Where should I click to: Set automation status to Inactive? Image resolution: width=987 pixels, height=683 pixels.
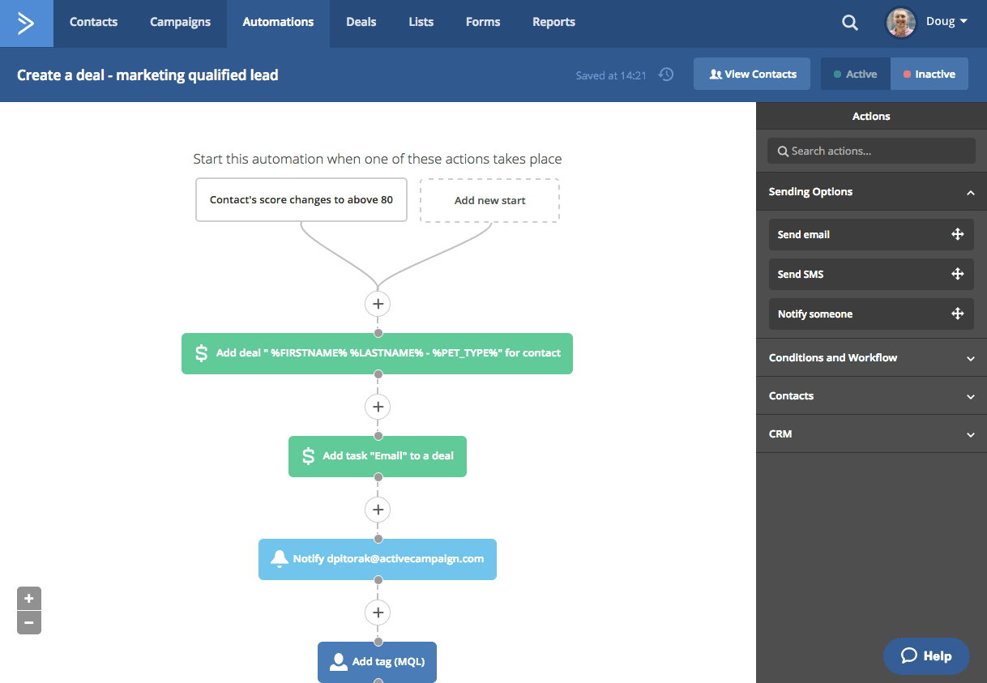(929, 74)
